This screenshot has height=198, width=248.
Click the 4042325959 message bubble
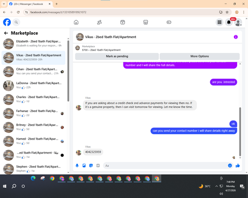click(93, 152)
